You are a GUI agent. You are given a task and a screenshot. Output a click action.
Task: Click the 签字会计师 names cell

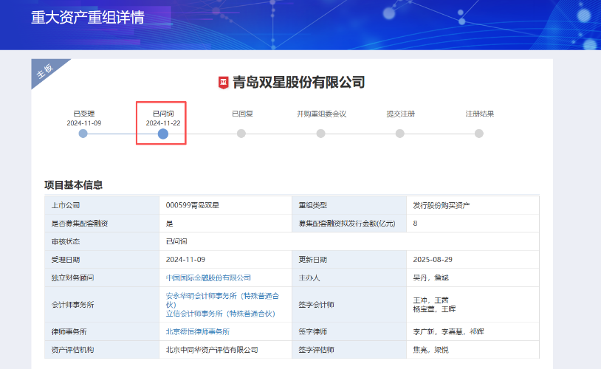point(473,304)
